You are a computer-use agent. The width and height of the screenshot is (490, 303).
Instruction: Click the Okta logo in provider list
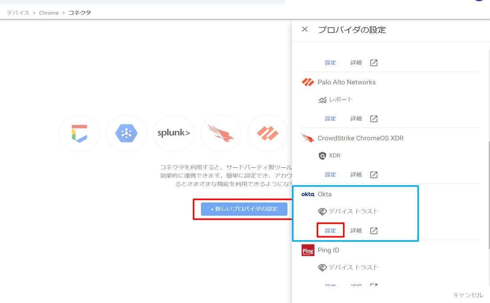point(308,194)
